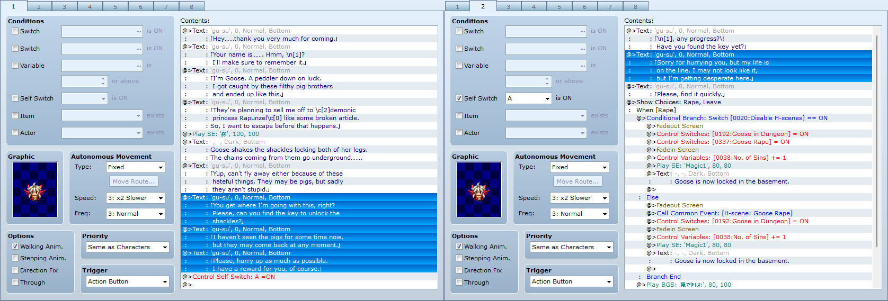The height and width of the screenshot is (301, 888).
Task: Toggle Stepping Anim. option in left panel
Action: (15, 258)
